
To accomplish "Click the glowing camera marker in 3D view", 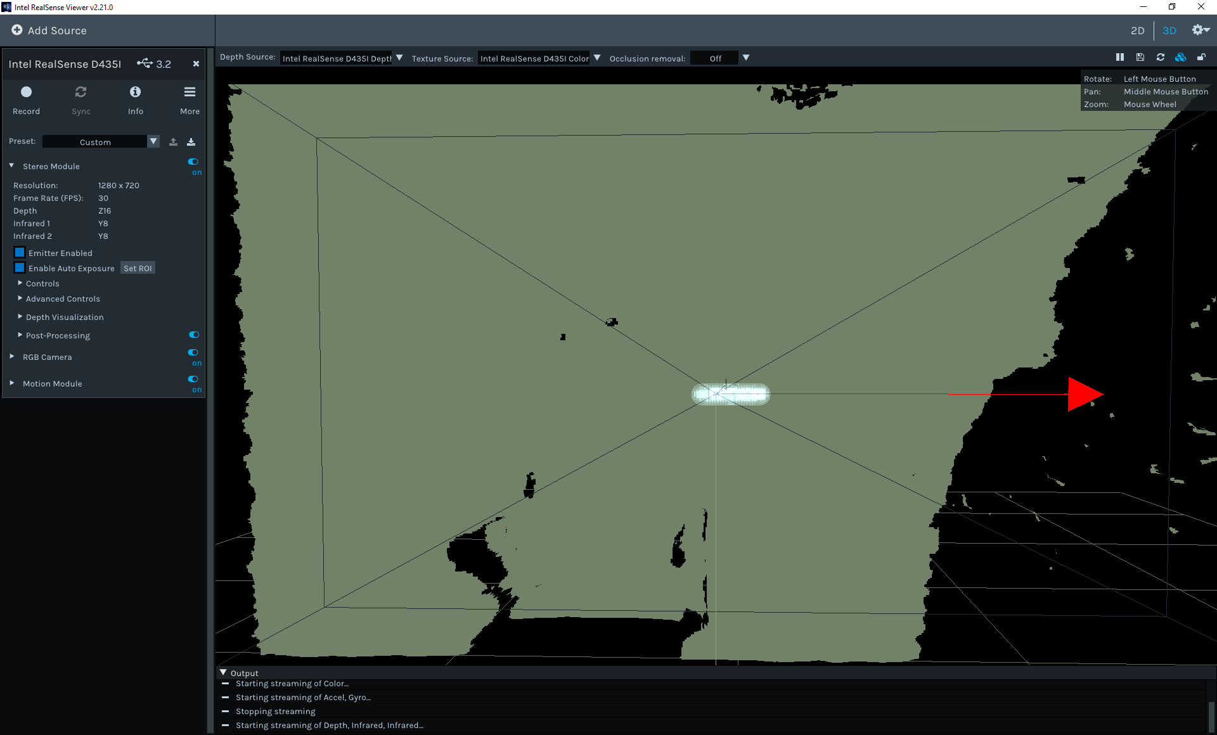I will tap(730, 394).
